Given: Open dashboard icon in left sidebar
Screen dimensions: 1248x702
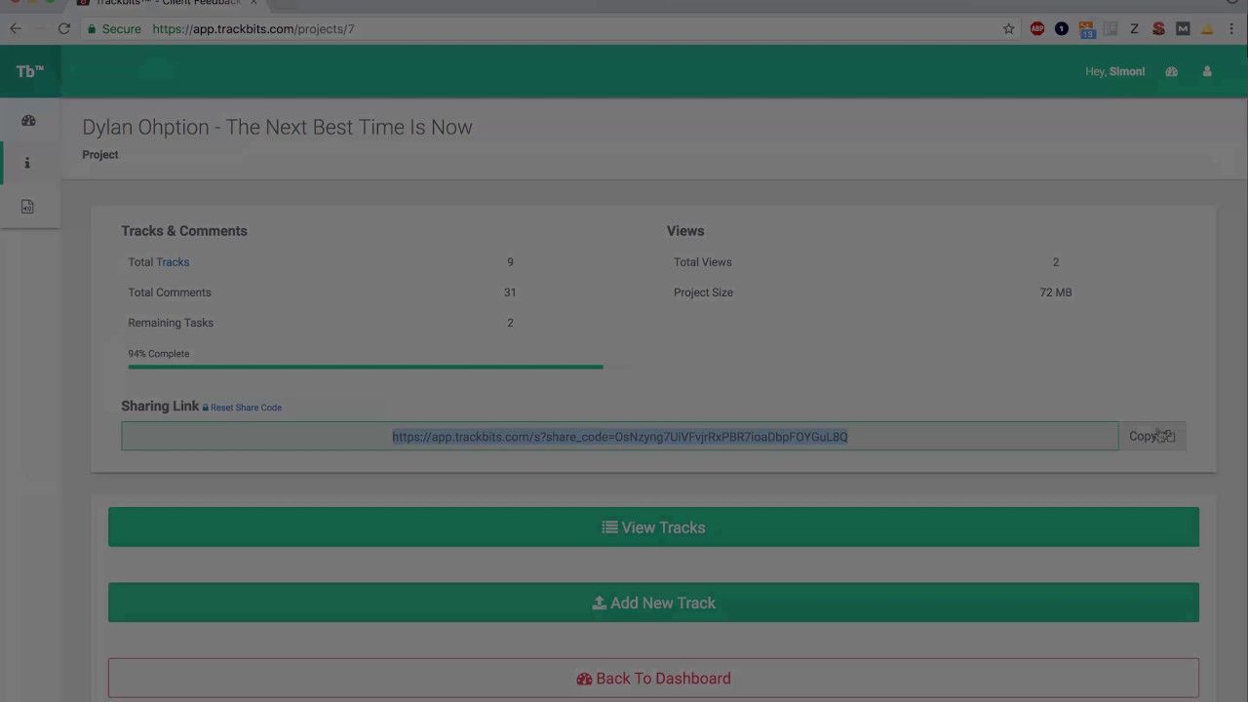Looking at the screenshot, I should [x=28, y=121].
